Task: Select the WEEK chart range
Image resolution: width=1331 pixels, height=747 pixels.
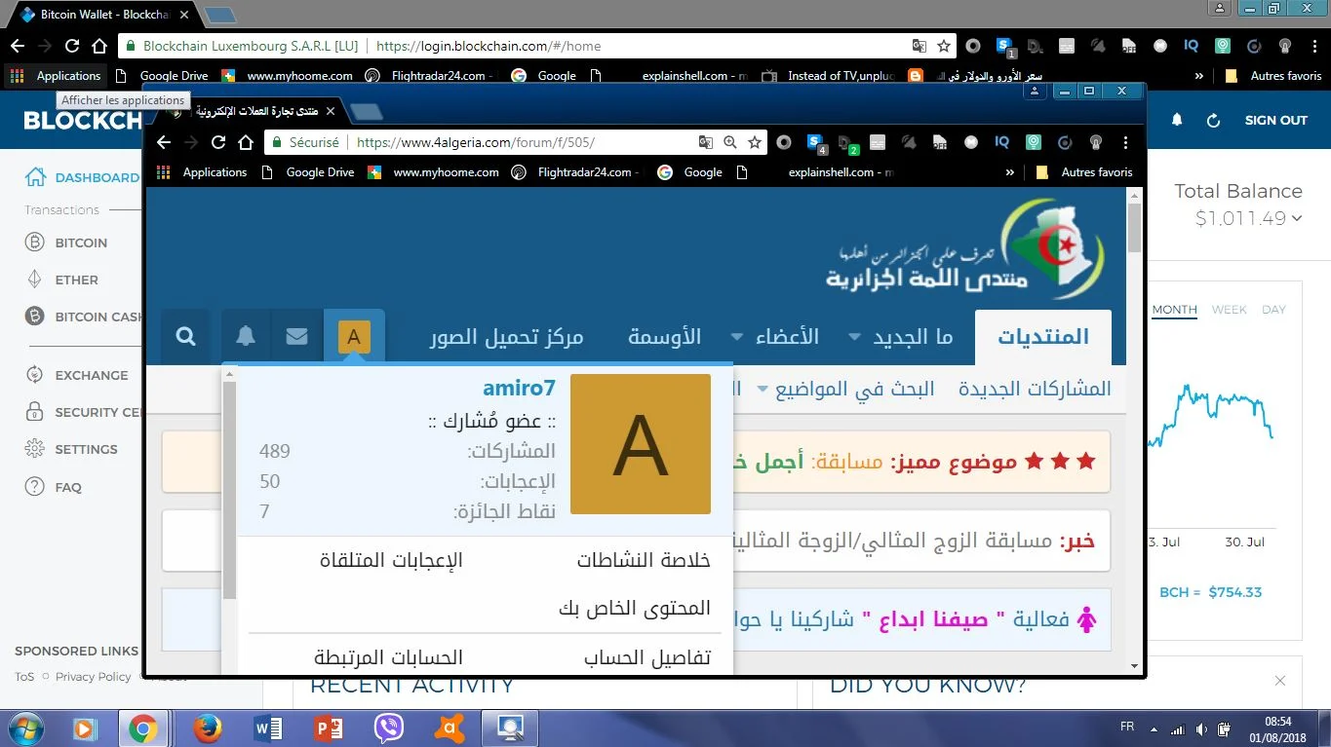Action: [1229, 310]
